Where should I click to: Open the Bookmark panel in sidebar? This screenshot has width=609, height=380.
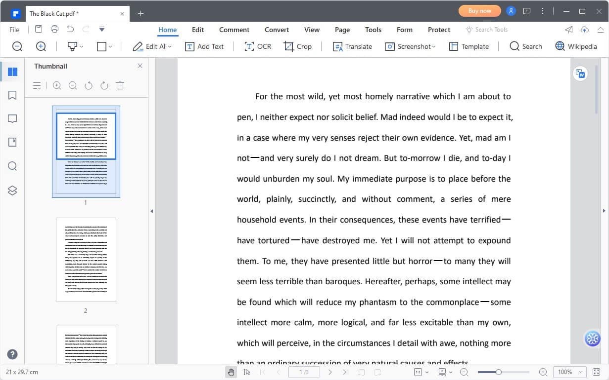click(x=13, y=95)
